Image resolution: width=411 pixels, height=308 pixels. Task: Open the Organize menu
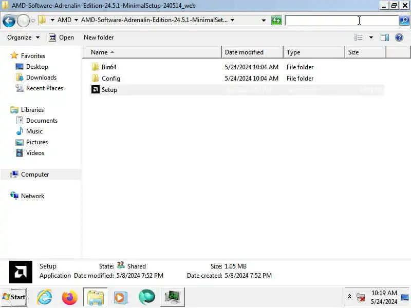(x=23, y=37)
